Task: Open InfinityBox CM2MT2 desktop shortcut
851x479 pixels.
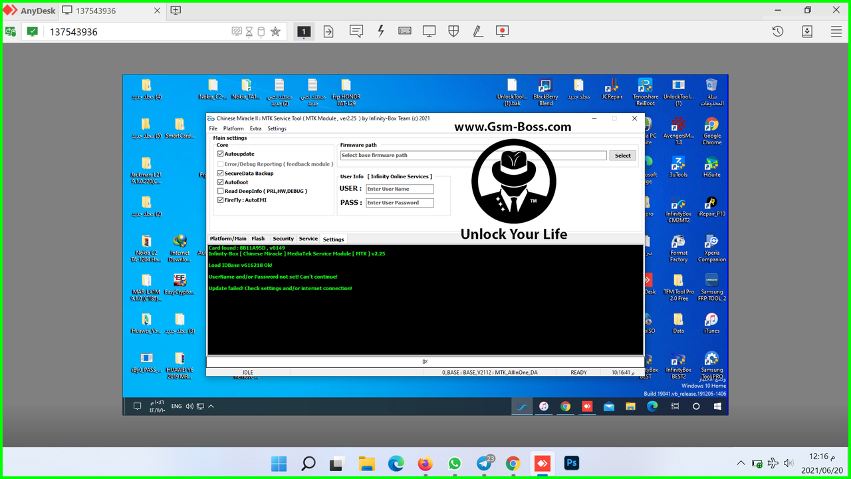Action: [678, 210]
